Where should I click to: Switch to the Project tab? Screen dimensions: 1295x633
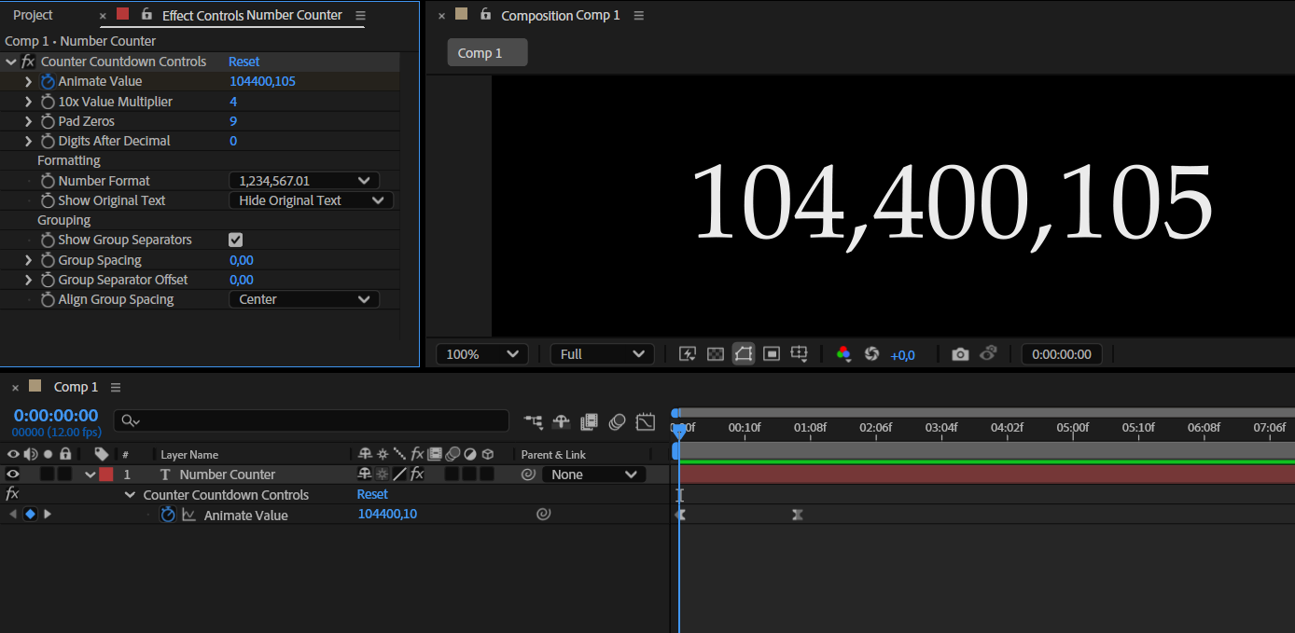(33, 15)
